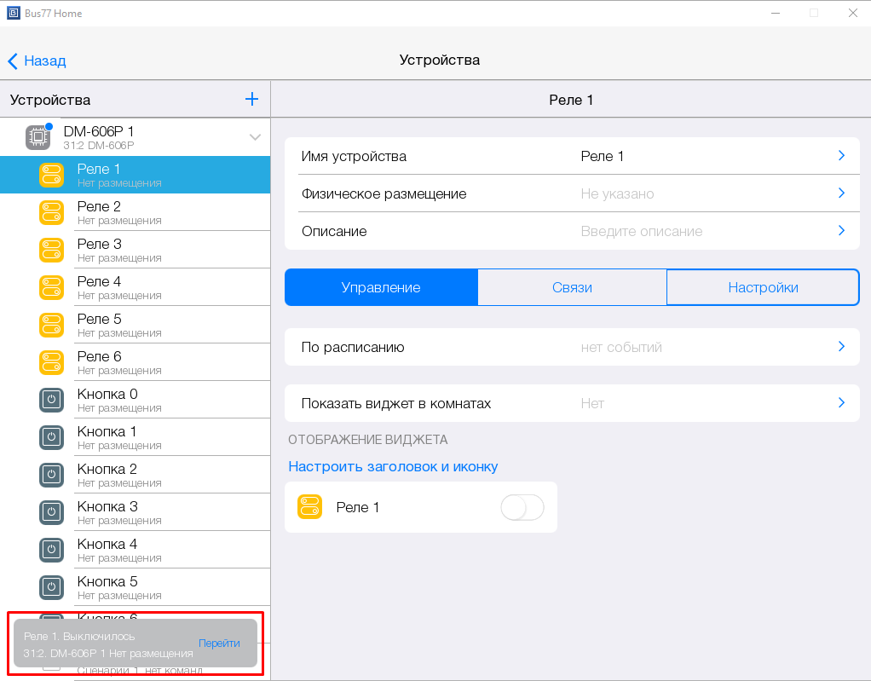Click the Кнопка 3 power icon
This screenshot has height=681, width=871.
[x=52, y=512]
